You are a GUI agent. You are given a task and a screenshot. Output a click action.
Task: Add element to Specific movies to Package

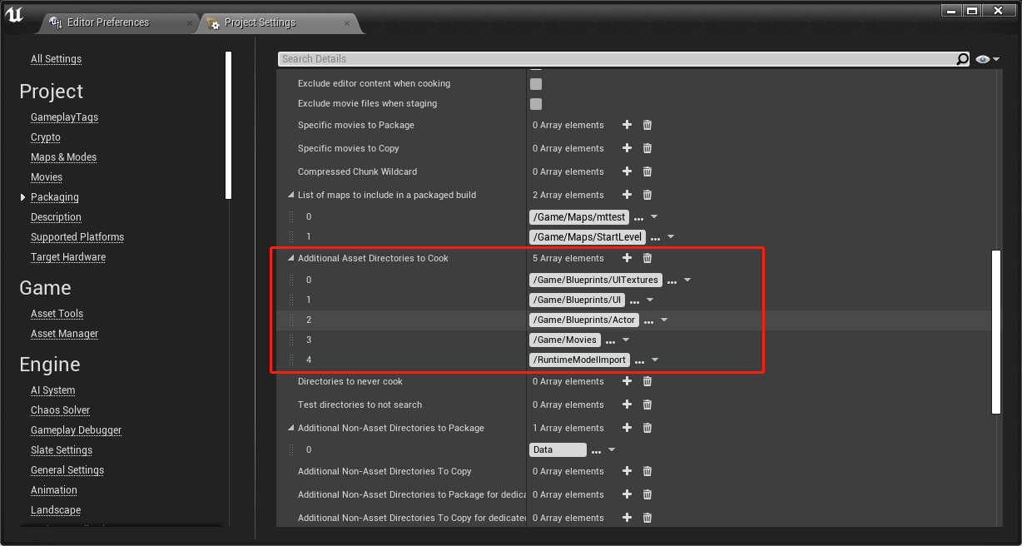tap(628, 125)
